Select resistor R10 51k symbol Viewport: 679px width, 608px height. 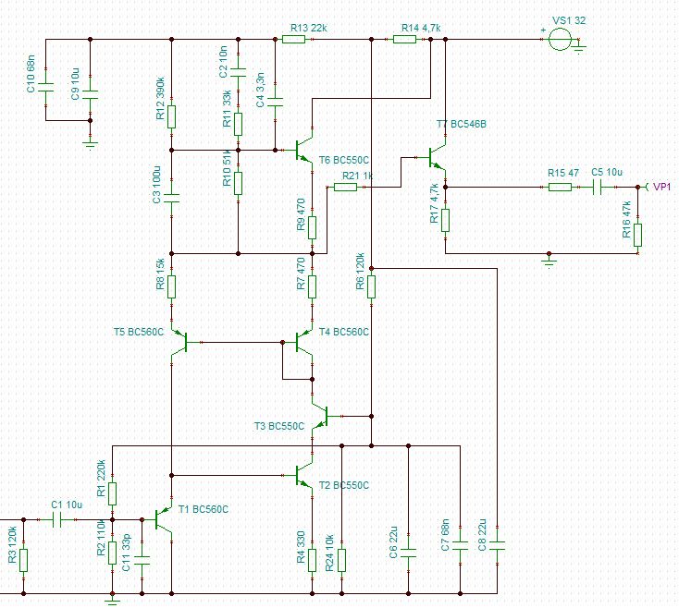tap(238, 183)
